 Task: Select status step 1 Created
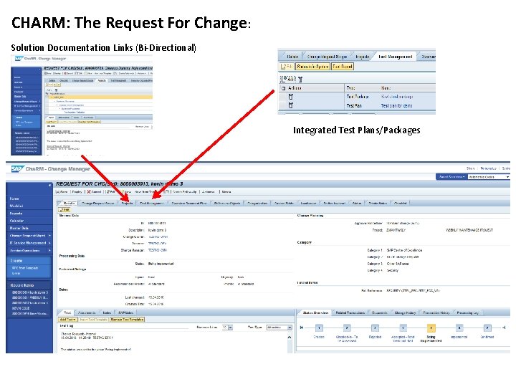click(319, 328)
